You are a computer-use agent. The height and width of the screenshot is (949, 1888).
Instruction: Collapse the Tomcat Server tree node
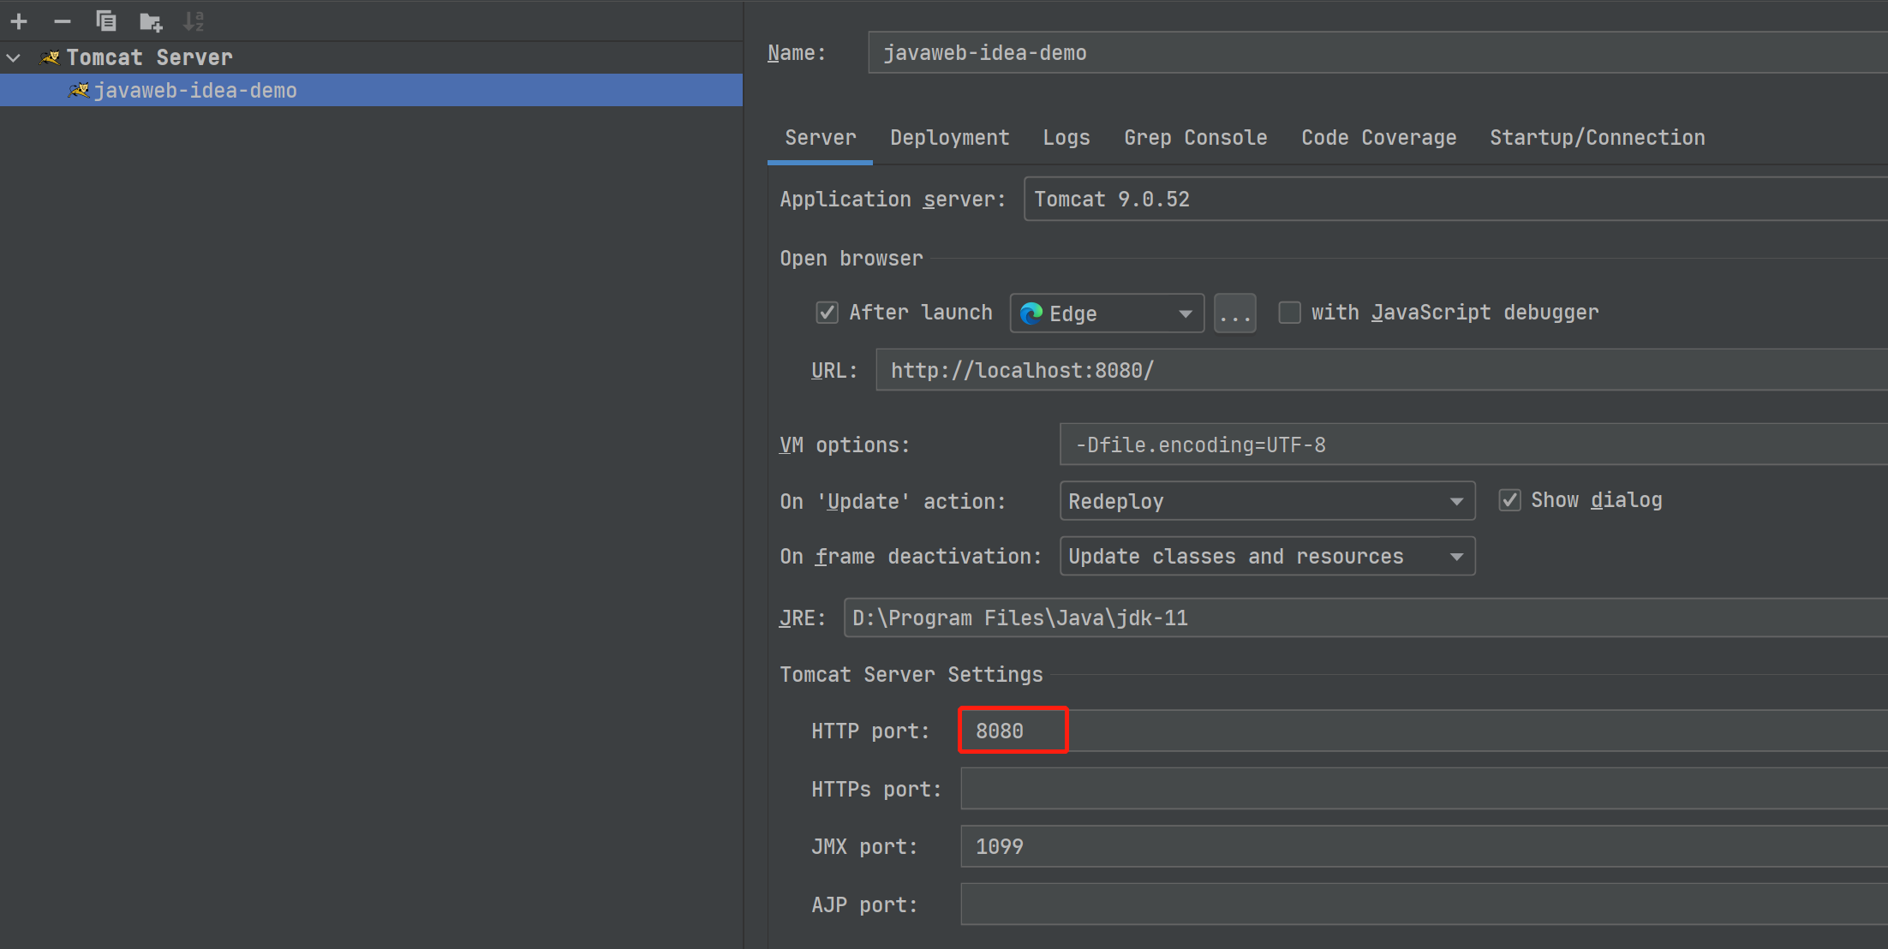pos(14,57)
